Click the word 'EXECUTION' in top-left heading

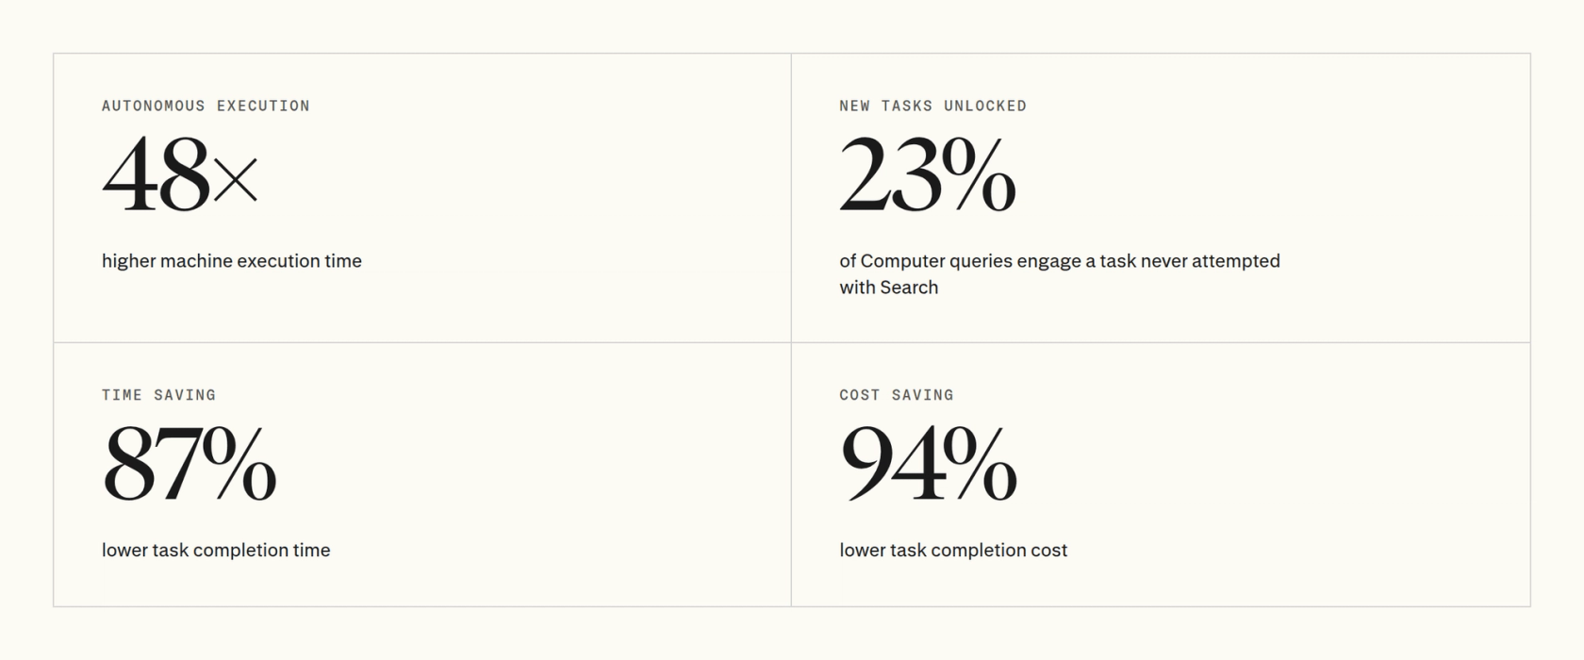pos(263,106)
